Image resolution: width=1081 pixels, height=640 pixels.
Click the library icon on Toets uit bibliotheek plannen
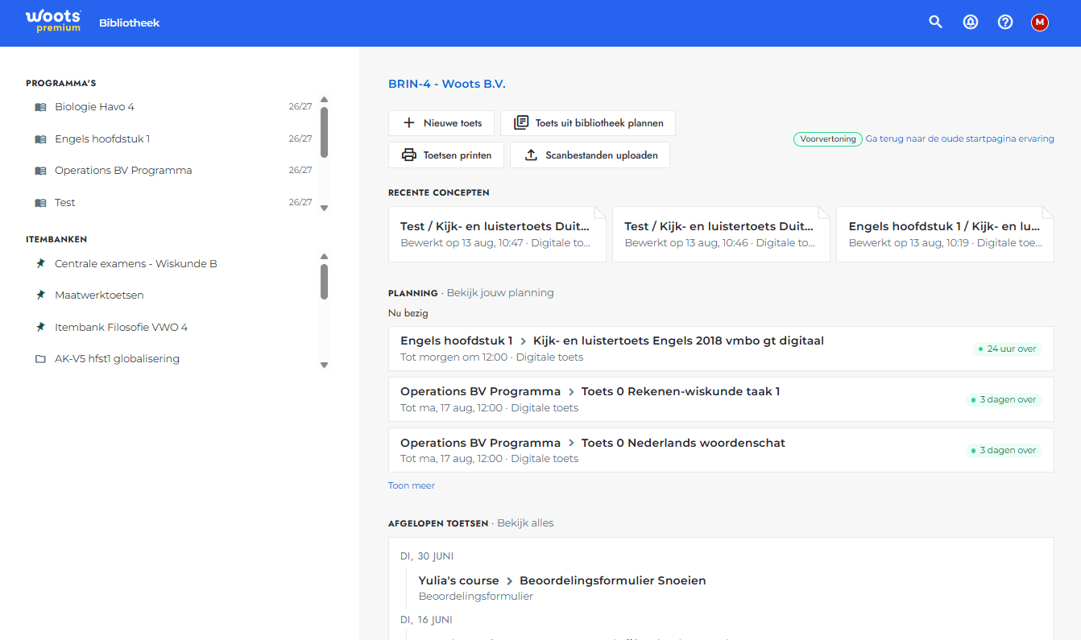point(521,123)
